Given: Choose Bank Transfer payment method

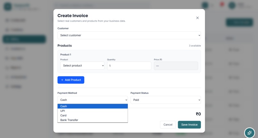Looking at the screenshot, I should point(93,120).
